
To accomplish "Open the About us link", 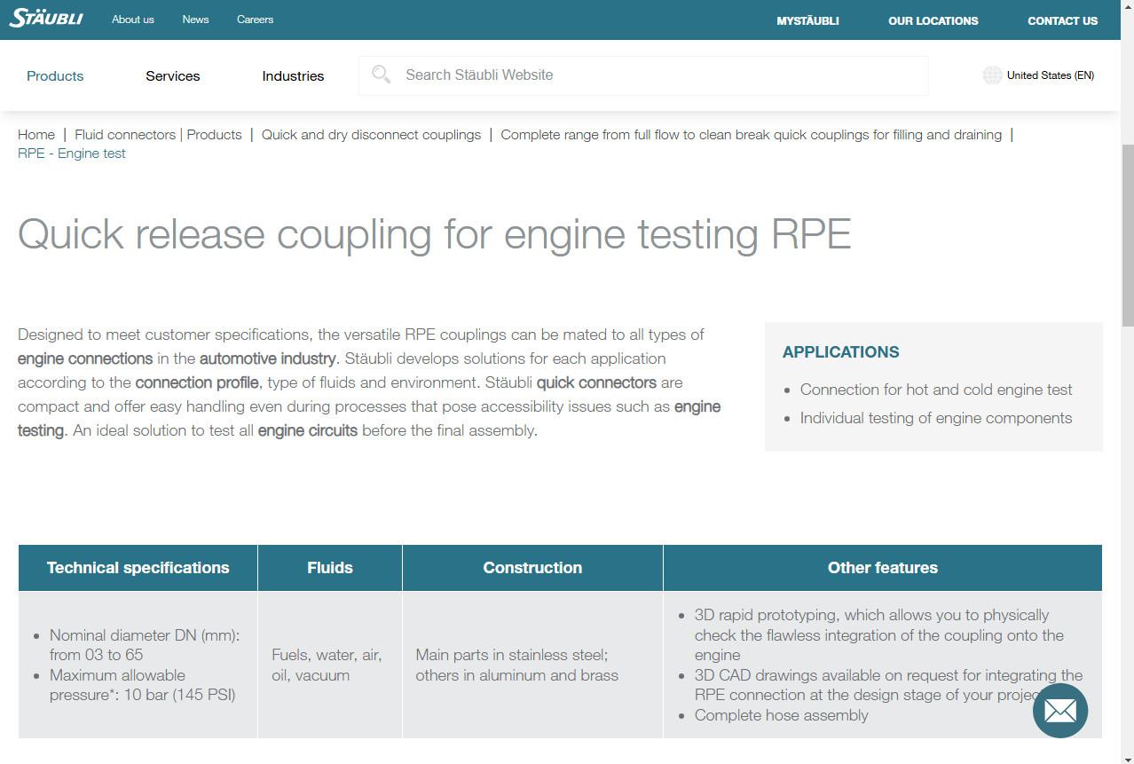I will click(133, 20).
